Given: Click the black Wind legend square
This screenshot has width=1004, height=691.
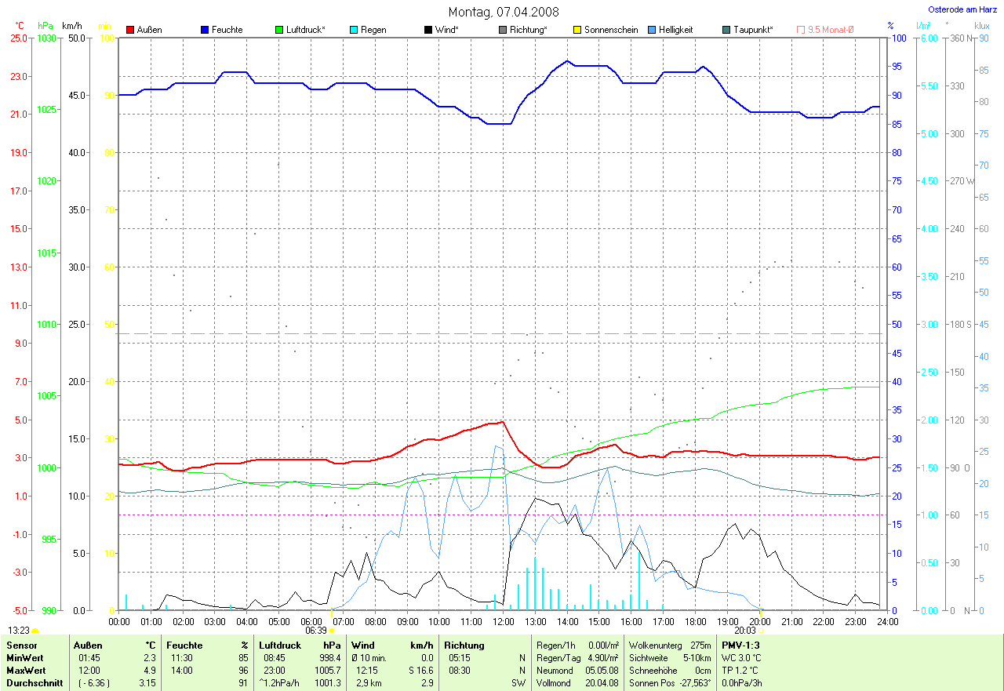Looking at the screenshot, I should [428, 30].
